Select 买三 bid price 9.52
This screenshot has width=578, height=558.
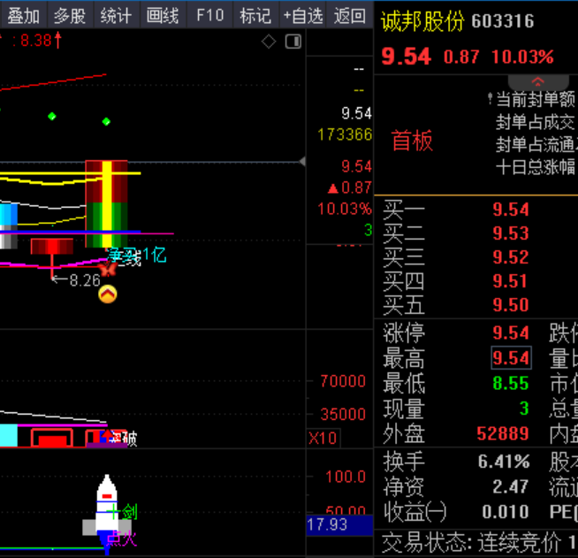pos(511,257)
